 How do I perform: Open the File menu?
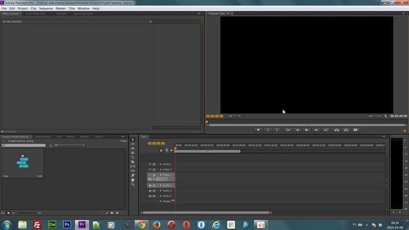(4, 8)
